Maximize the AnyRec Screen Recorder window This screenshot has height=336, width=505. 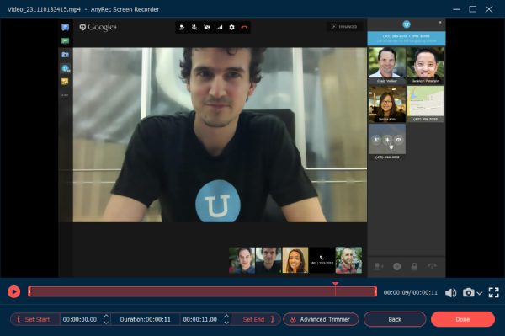click(x=473, y=9)
